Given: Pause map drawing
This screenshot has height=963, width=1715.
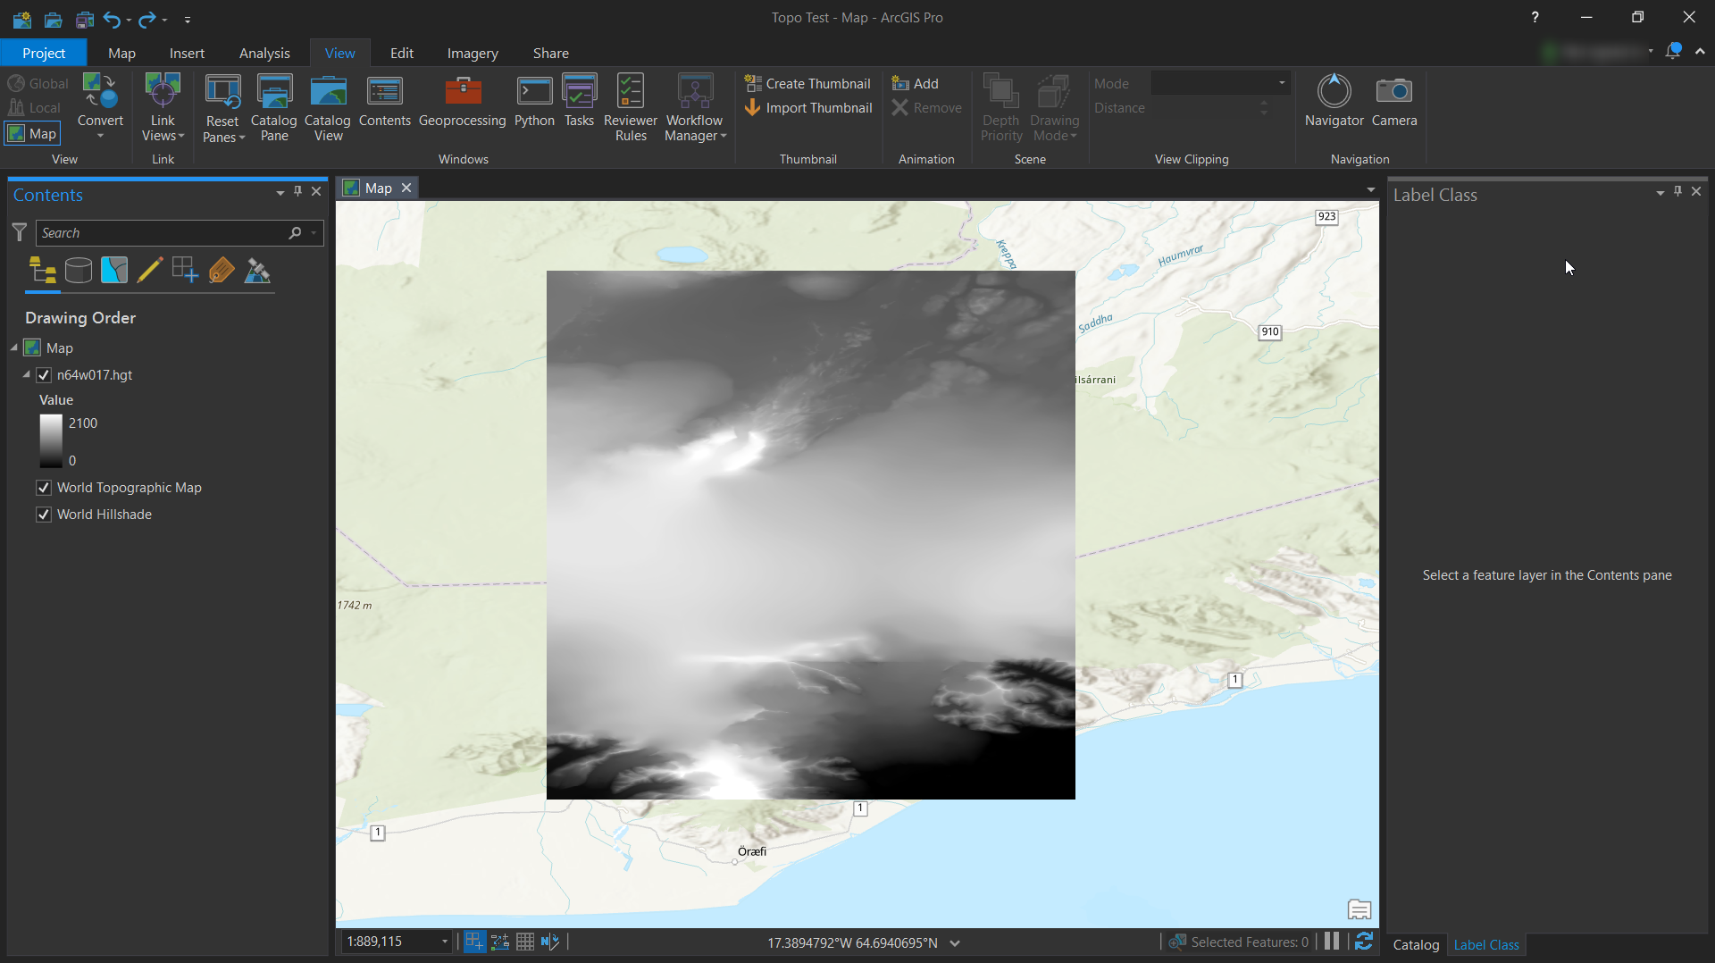Looking at the screenshot, I should click(1332, 942).
